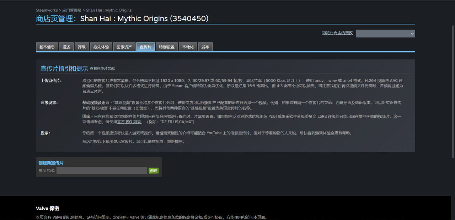This screenshot has height=220, width=455.
Task: Open the 官方 ISO 列表 link
Action: coord(130,122)
